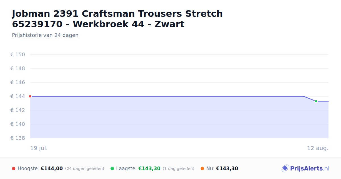The height and width of the screenshot is (179, 341).
Task: Click the Jobman 2391 Craftsman Trousers title
Action: [x=117, y=19]
